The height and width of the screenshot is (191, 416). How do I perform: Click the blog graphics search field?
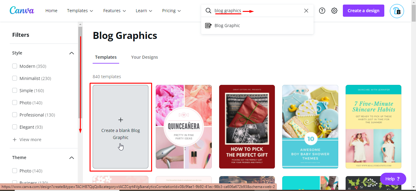[258, 11]
